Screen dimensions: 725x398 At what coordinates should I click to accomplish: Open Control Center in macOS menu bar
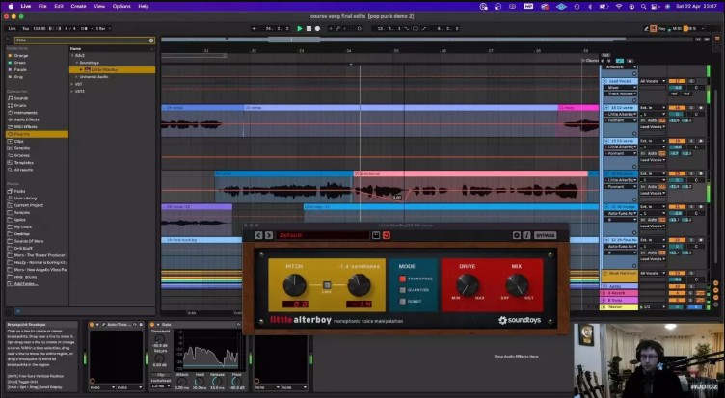(655, 7)
